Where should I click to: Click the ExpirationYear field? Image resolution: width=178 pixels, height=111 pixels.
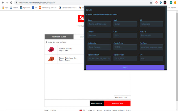tap(125, 59)
